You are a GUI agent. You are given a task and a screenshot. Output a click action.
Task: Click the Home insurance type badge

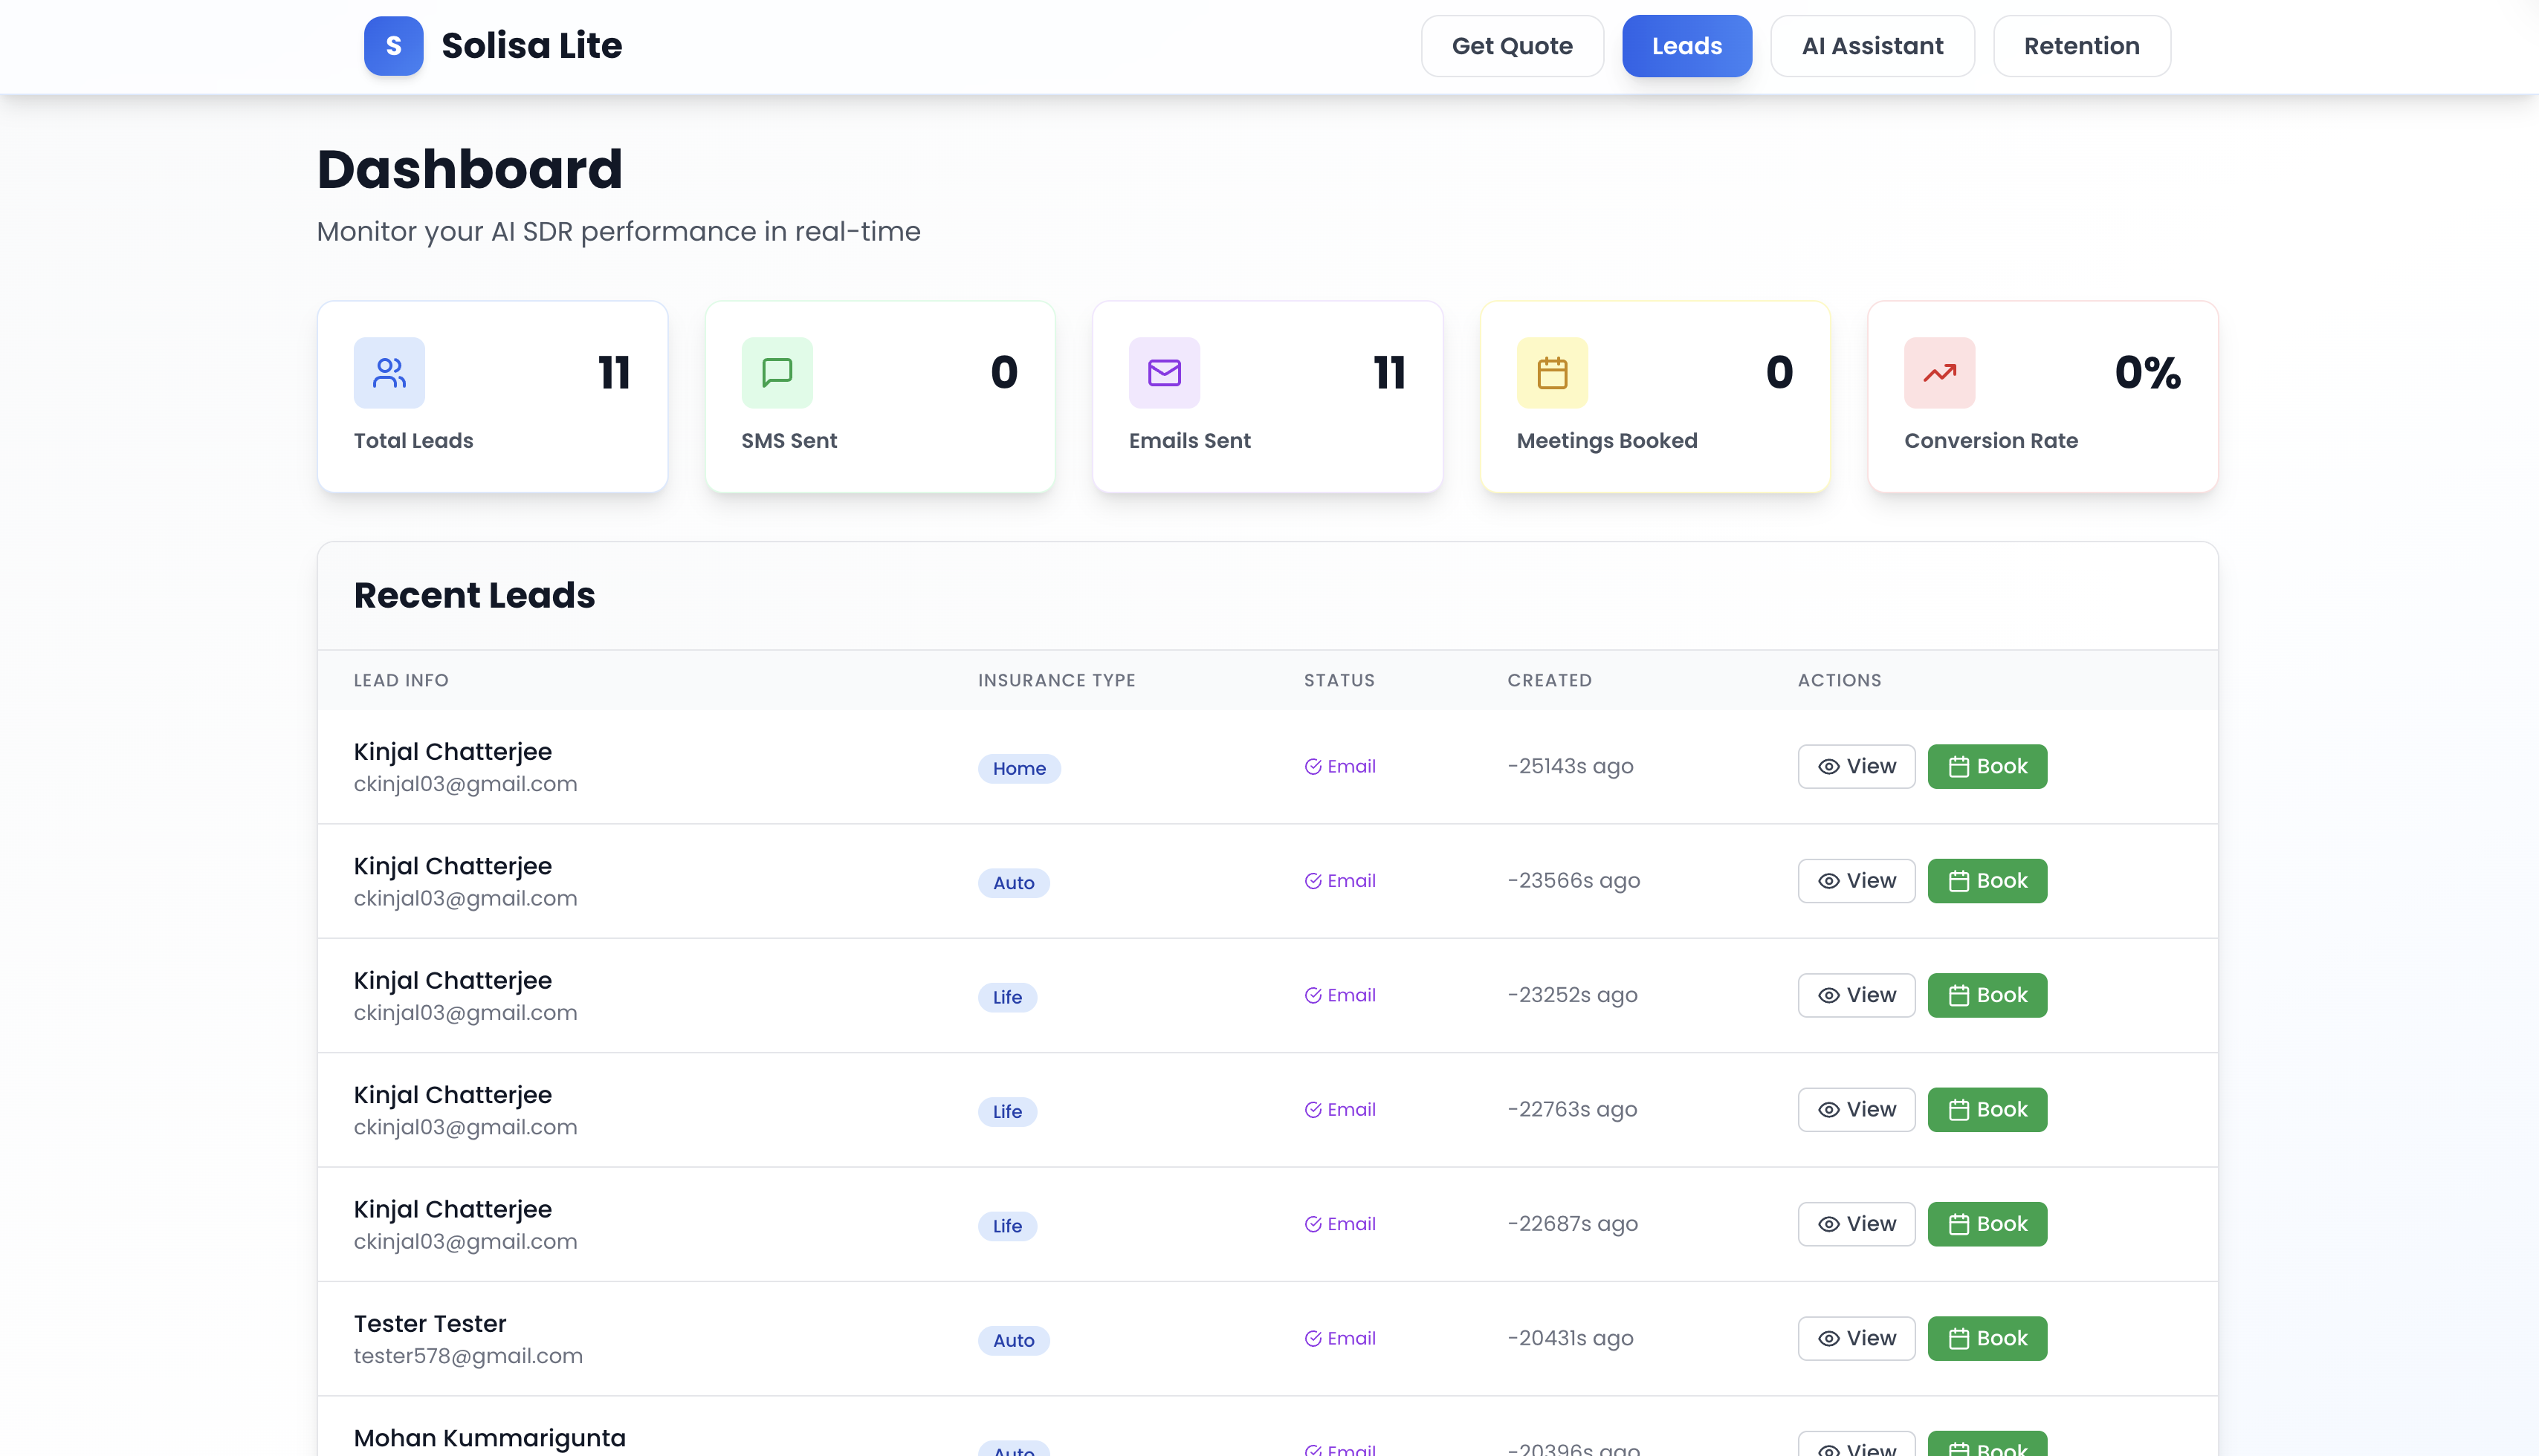(x=1018, y=769)
